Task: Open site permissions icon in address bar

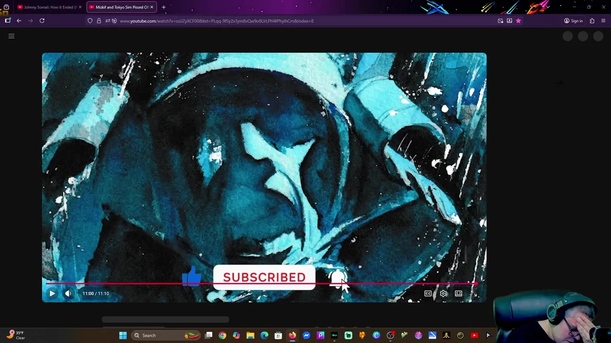Action: coord(107,21)
